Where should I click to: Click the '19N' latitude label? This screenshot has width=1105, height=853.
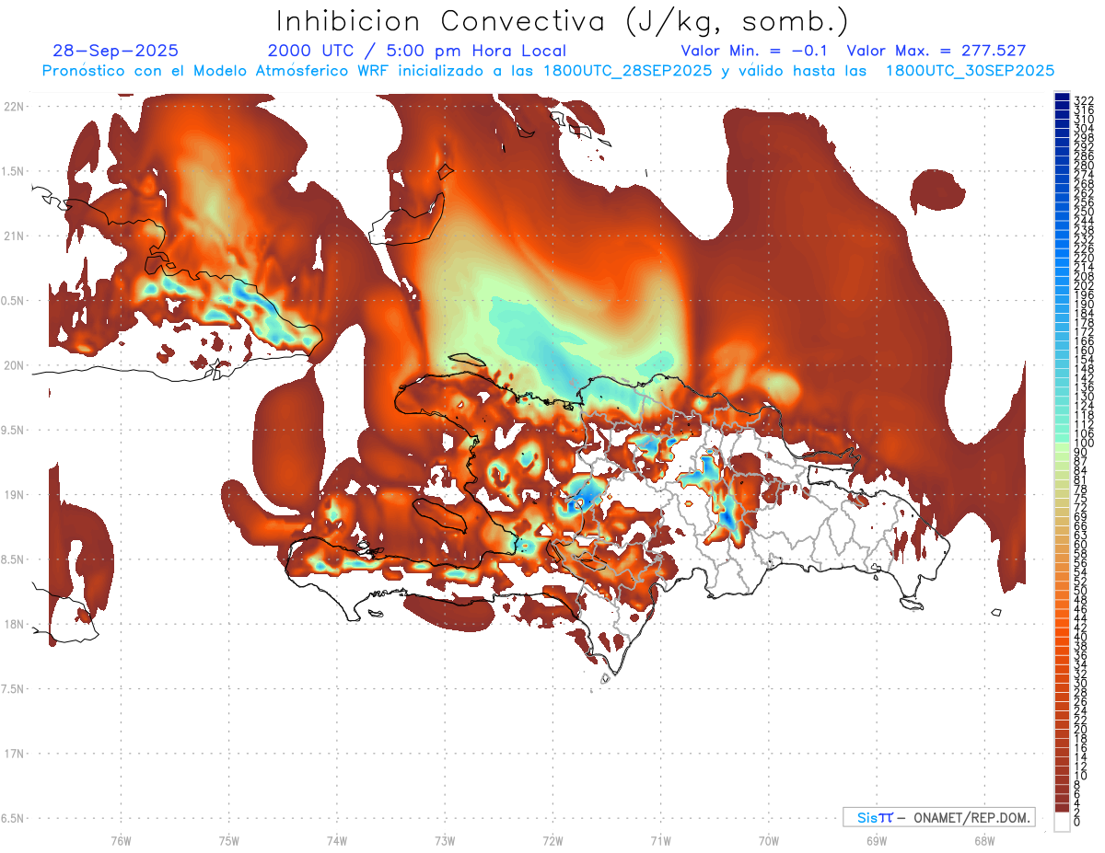[x=15, y=495]
